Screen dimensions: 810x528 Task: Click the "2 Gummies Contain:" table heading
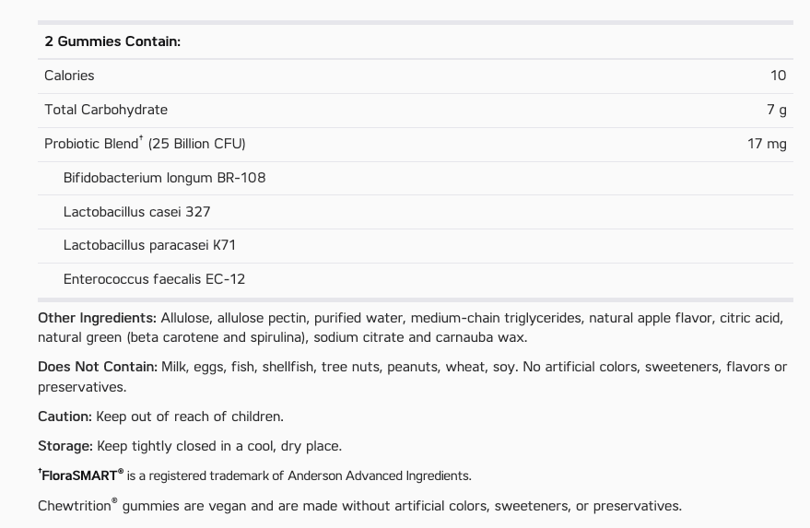pos(112,41)
